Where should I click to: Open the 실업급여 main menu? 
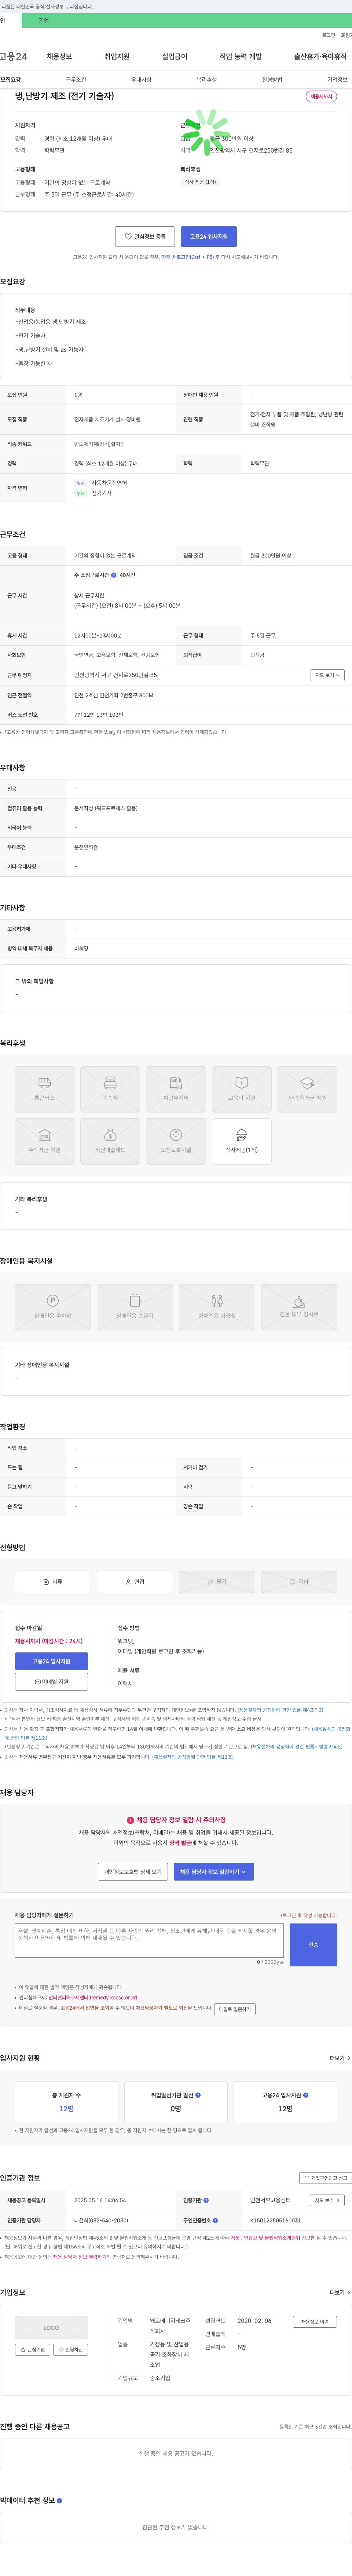pyautogui.click(x=175, y=56)
